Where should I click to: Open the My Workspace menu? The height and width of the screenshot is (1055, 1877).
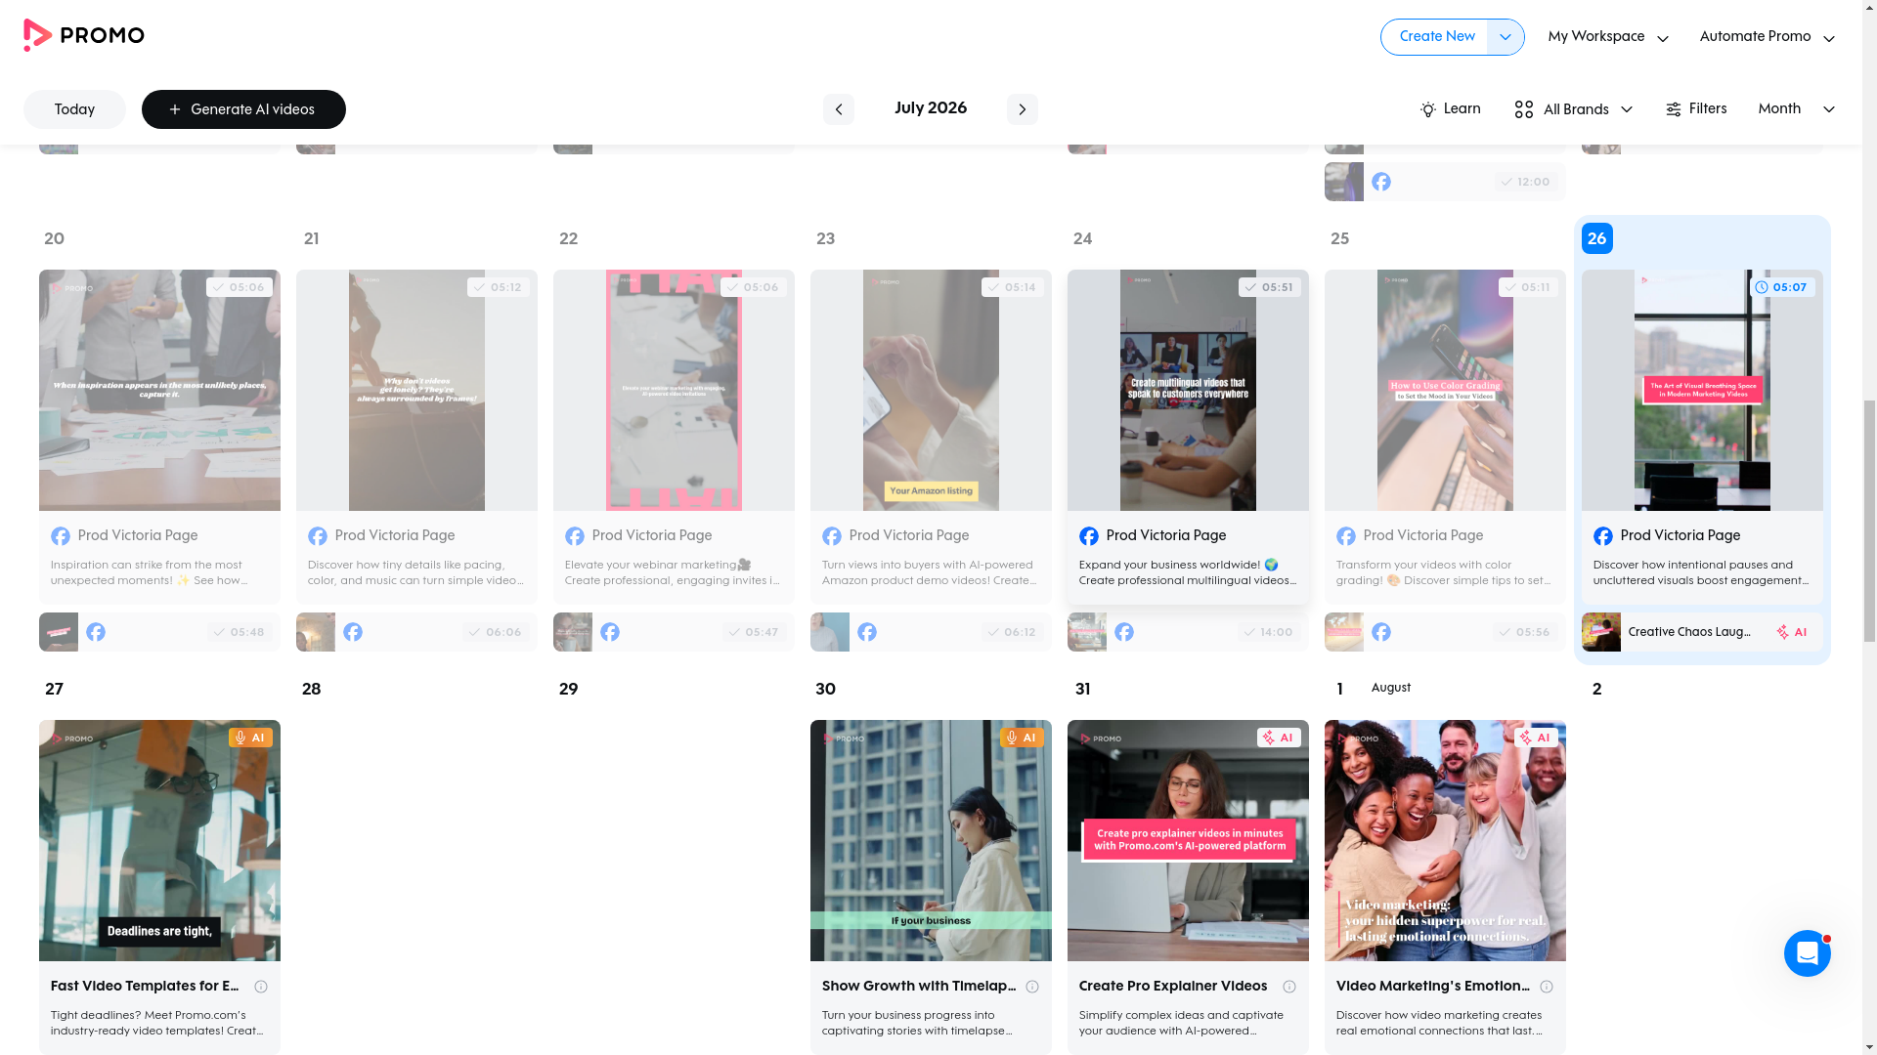pos(1607,37)
